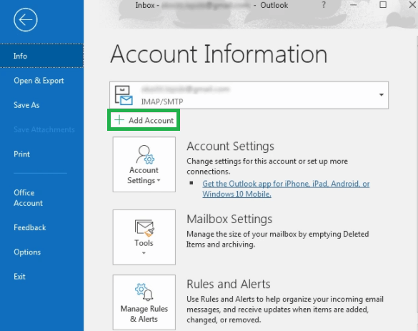Open Office Account page
Screen dimensions: 418x331
coord(28,198)
